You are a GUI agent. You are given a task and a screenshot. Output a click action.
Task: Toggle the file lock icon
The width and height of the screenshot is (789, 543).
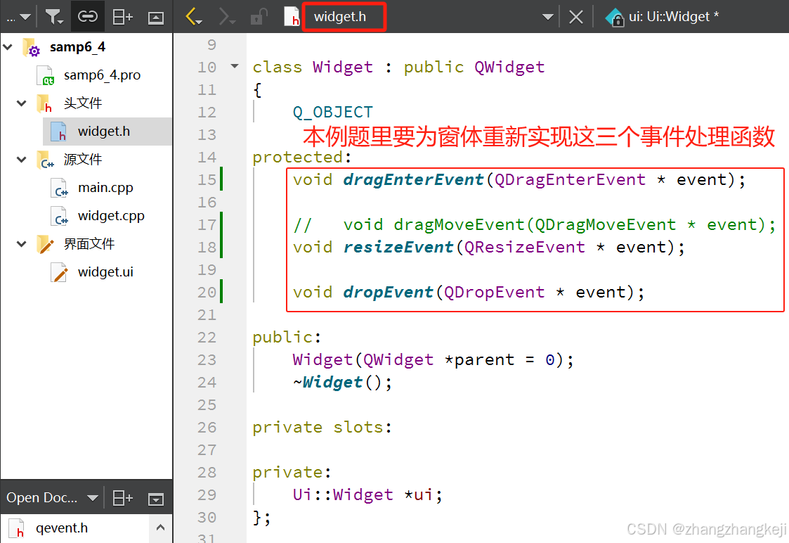pyautogui.click(x=259, y=17)
